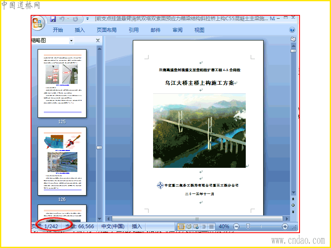
Task: Open the 视图 ribbon tab
Action: [199, 30]
